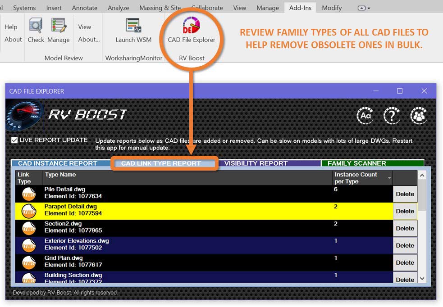Viewport: 443px width, 307px height.
Task: Click the font size Aa icon
Action: coord(365,115)
